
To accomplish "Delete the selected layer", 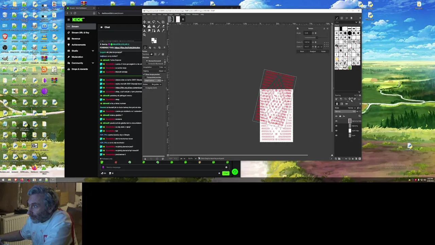I will 360,159.
